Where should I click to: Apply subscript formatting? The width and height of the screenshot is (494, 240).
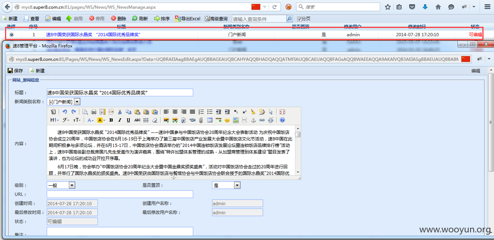click(x=236, y=111)
